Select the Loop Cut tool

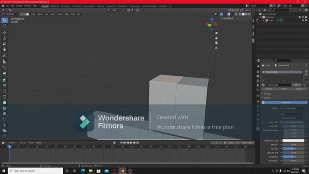coord(4,91)
